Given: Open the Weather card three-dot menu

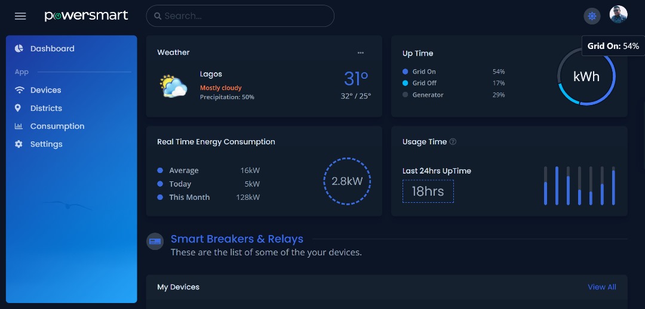Looking at the screenshot, I should point(361,52).
